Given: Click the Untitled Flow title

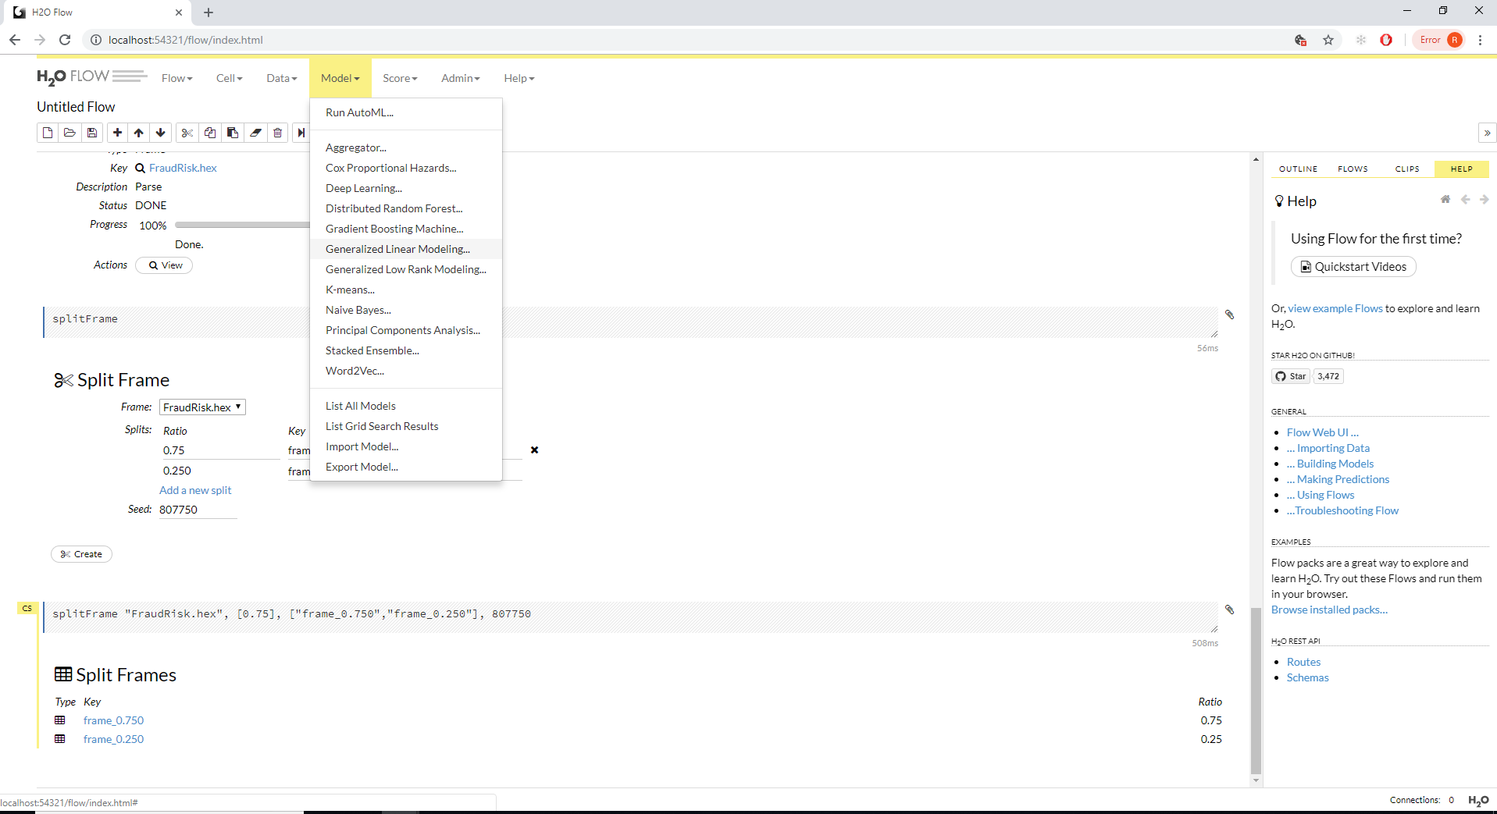Looking at the screenshot, I should click(x=76, y=107).
